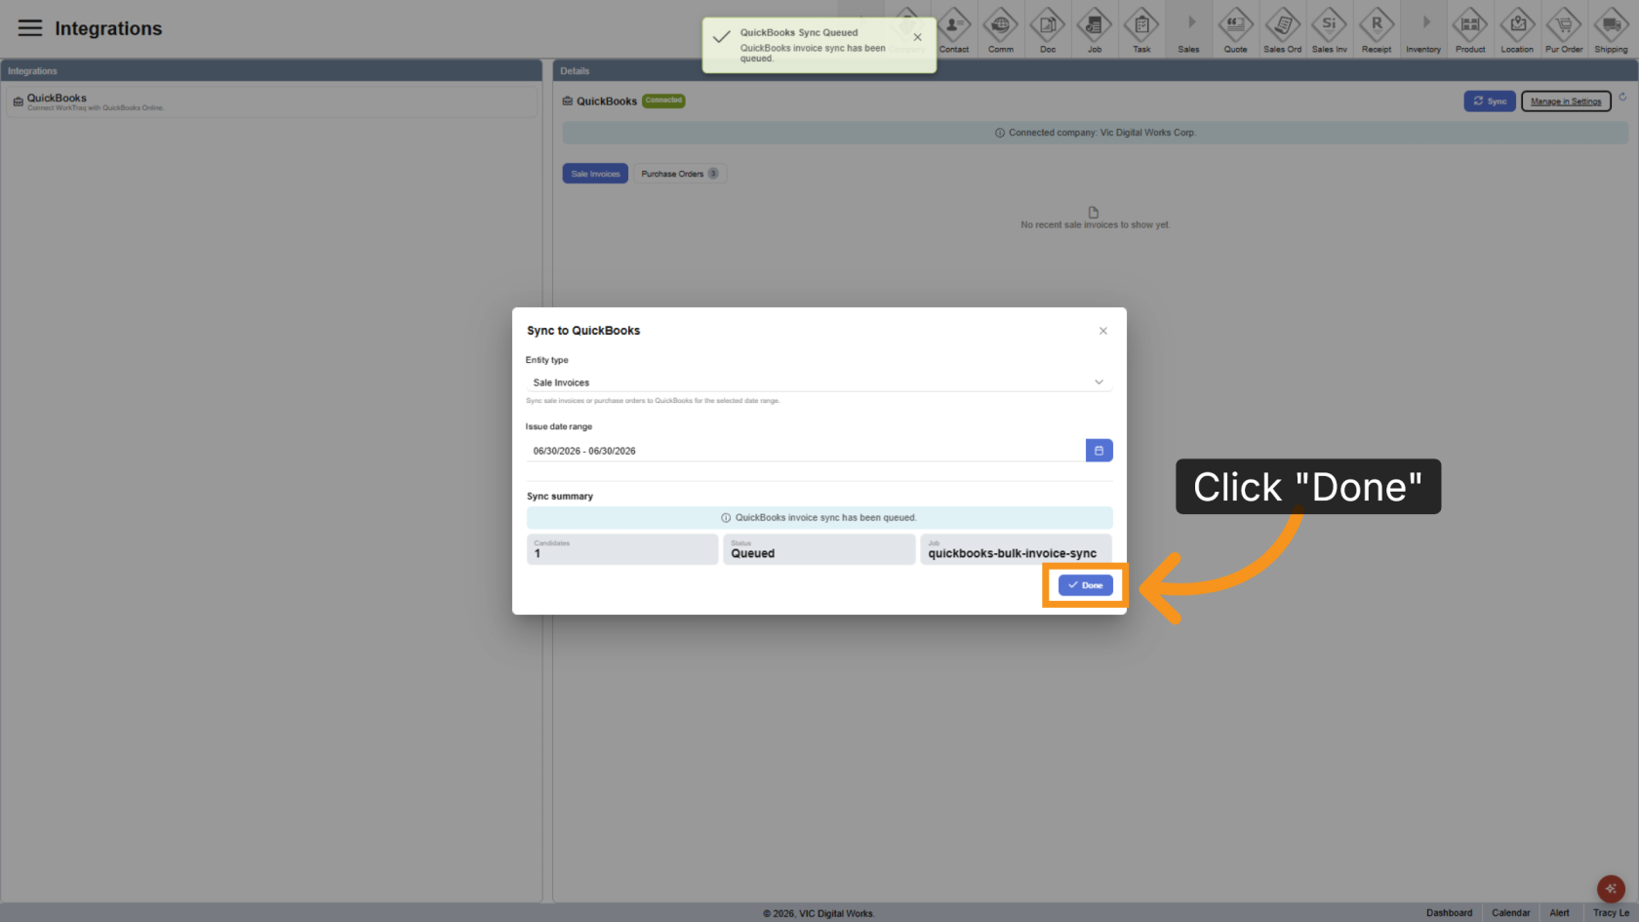Click the Connected status badge
This screenshot has height=922, width=1639.
663,100
